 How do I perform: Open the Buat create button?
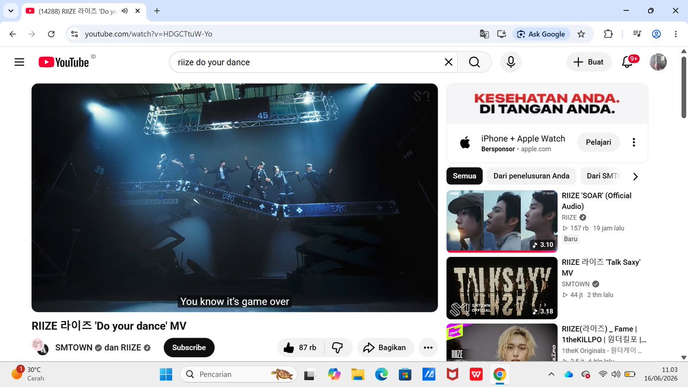589,62
